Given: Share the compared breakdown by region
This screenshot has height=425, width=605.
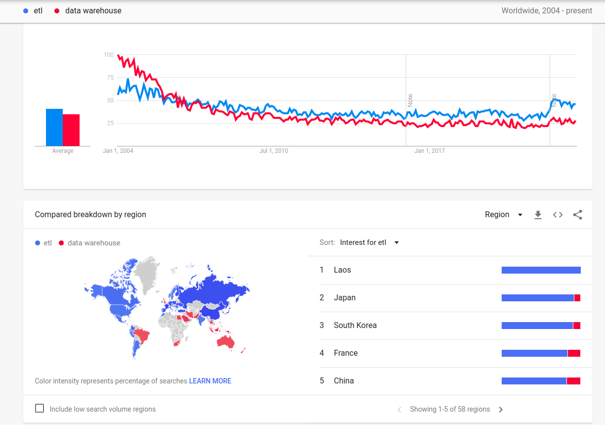Looking at the screenshot, I should click(577, 215).
